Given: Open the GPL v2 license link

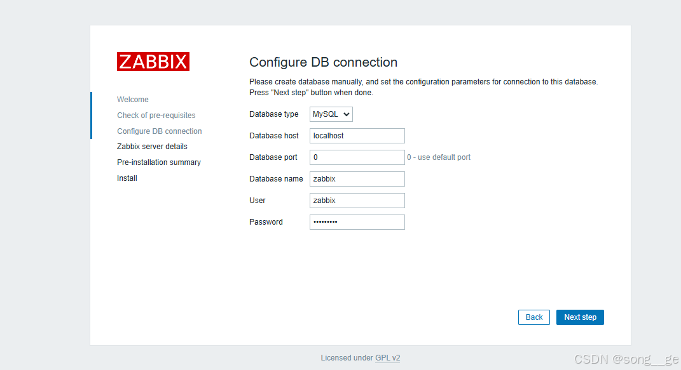Looking at the screenshot, I should [x=387, y=358].
